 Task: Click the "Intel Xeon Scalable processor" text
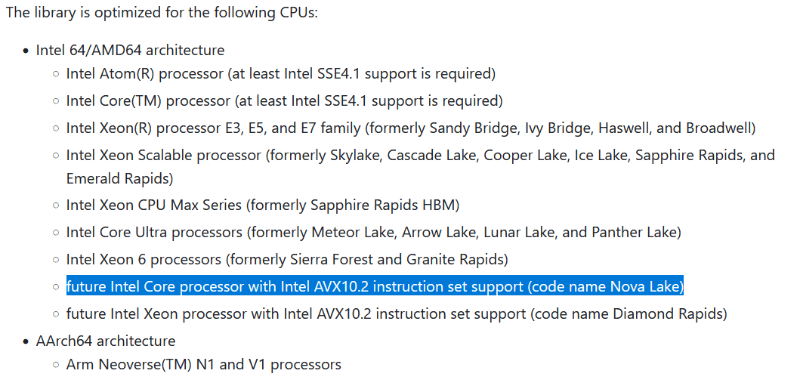(163, 156)
